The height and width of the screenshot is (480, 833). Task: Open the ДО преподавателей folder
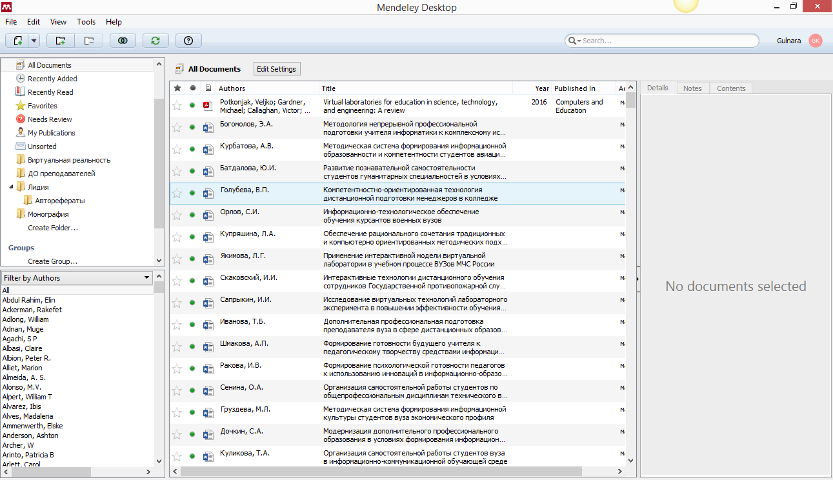(61, 174)
